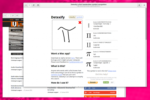Click the LU site logo in background window
The width and height of the screenshot is (150, 100).
tap(17, 24)
